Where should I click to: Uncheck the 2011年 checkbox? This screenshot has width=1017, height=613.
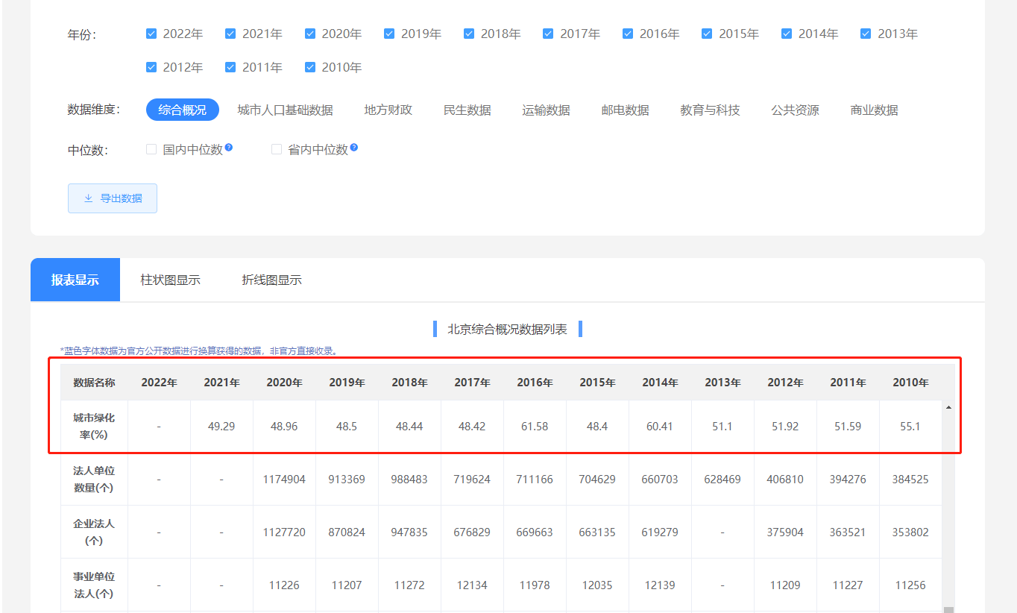pyautogui.click(x=230, y=67)
